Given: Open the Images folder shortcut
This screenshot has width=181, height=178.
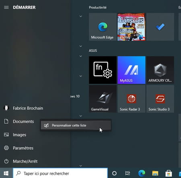Looking at the screenshot, I should pyautogui.click(x=35, y=135).
